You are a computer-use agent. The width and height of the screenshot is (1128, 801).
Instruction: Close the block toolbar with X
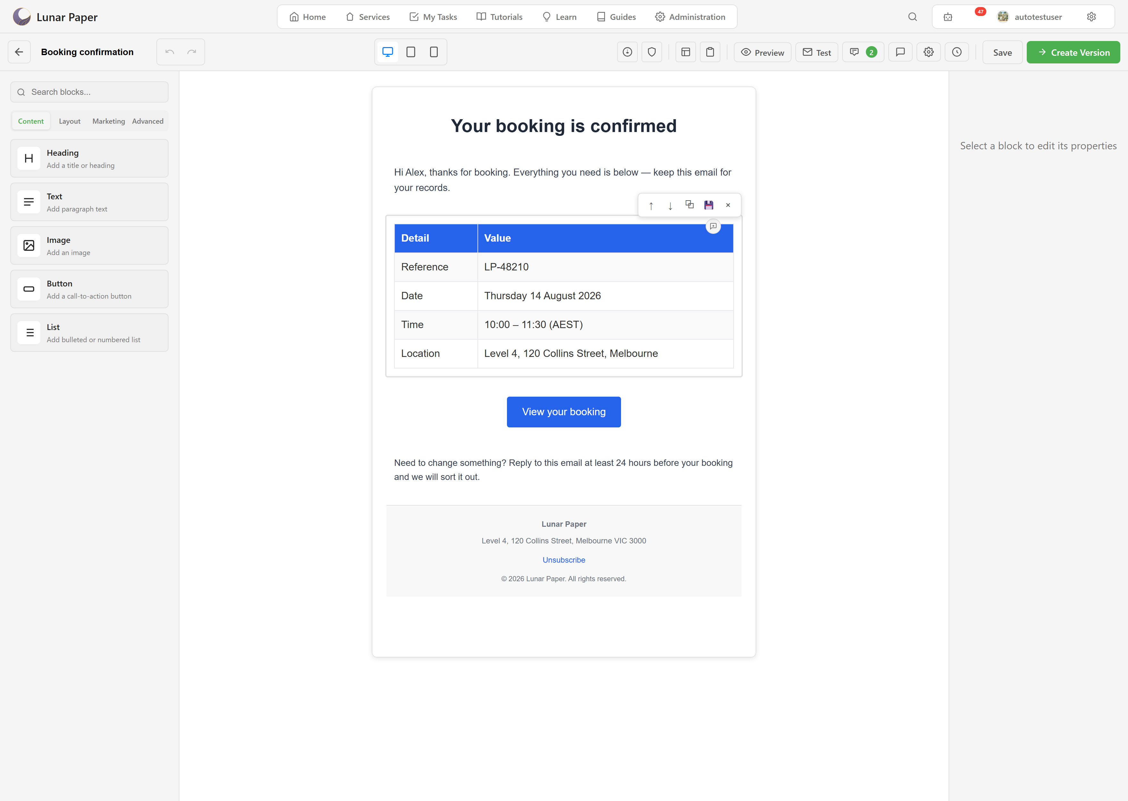(x=728, y=205)
